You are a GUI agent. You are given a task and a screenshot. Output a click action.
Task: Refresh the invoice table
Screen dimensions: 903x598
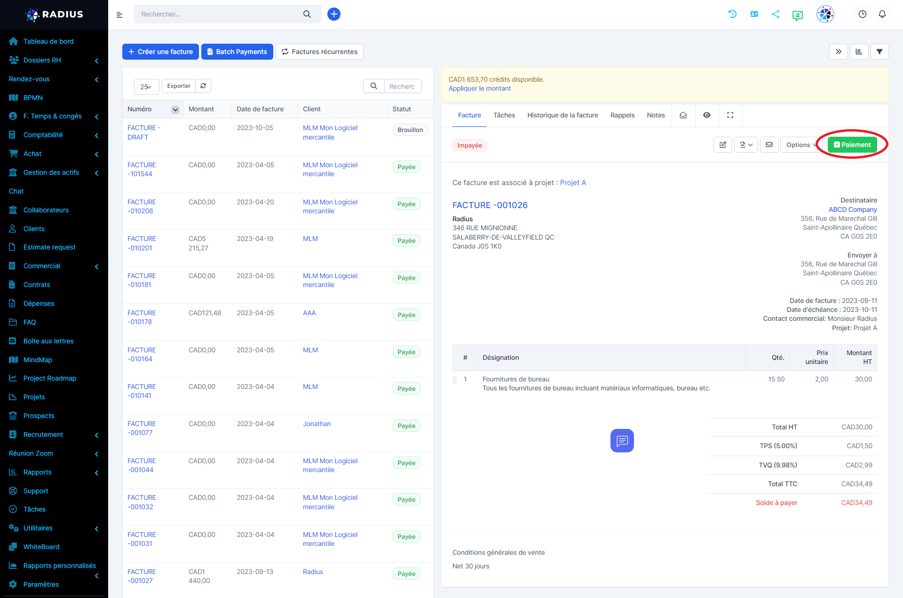pyautogui.click(x=203, y=86)
